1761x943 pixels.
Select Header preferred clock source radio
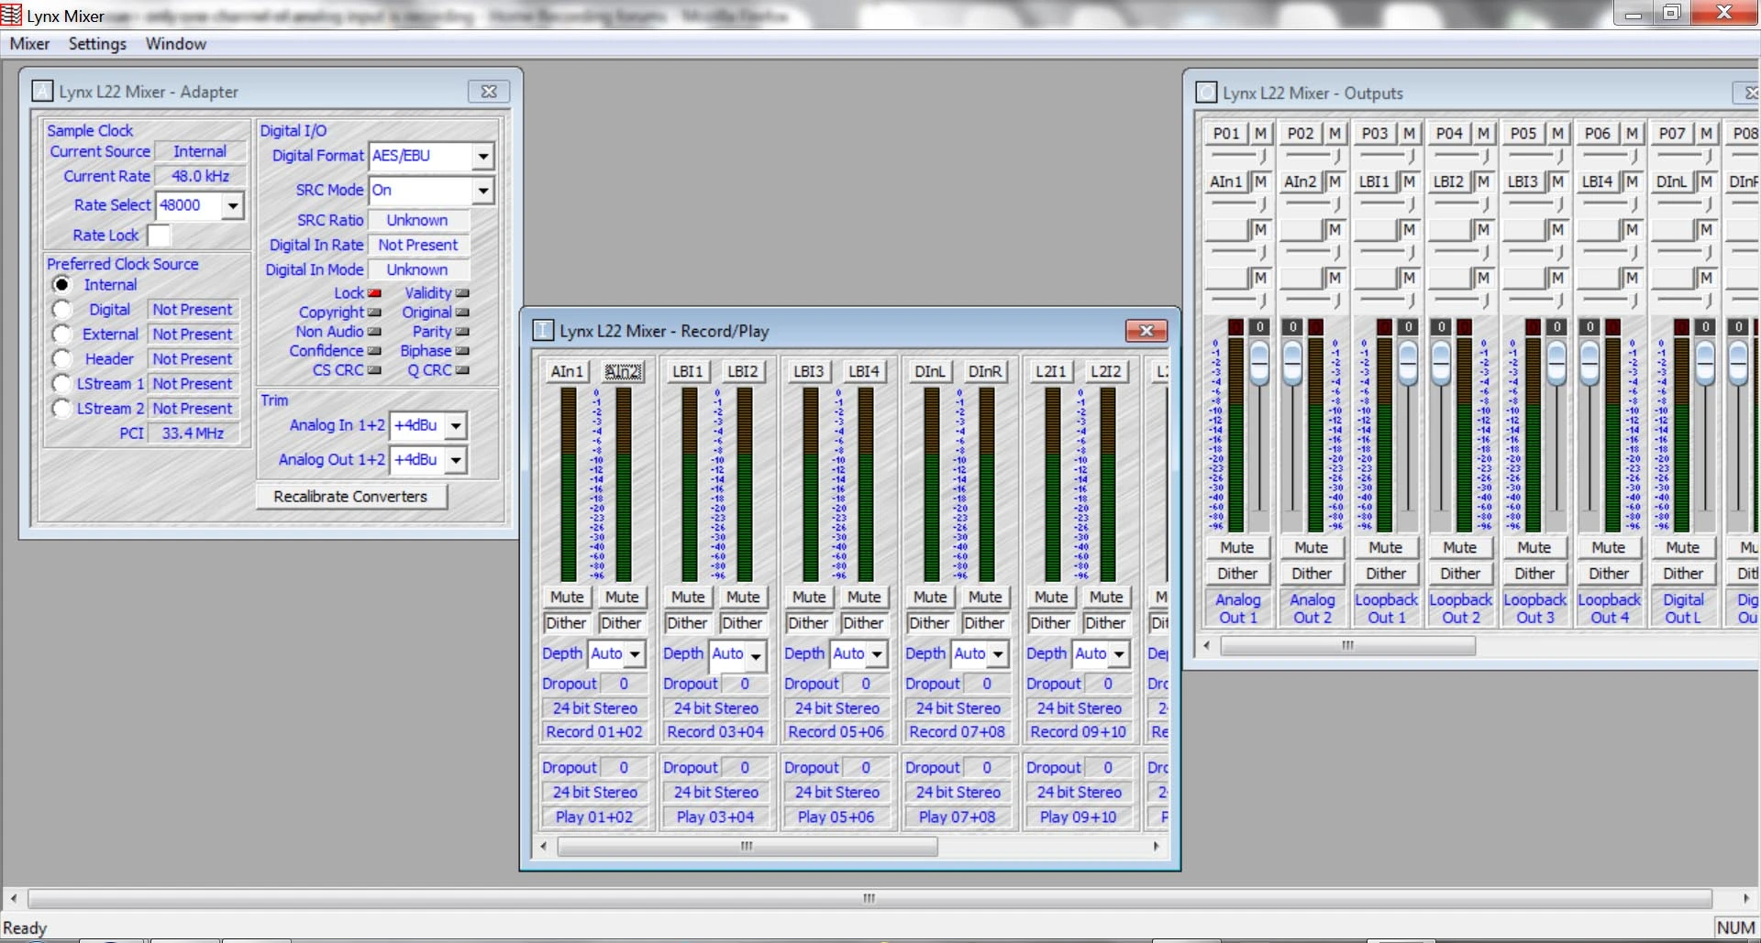point(61,359)
